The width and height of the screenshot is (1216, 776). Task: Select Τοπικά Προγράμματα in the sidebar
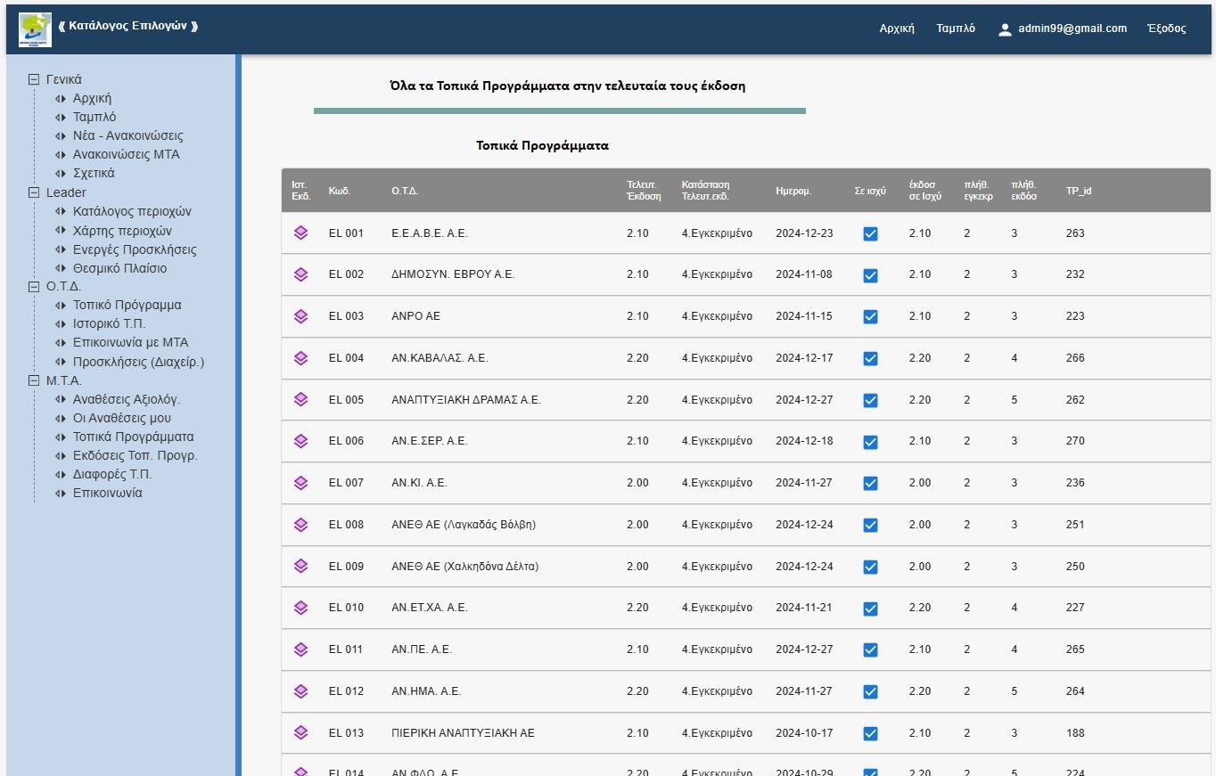coord(133,437)
